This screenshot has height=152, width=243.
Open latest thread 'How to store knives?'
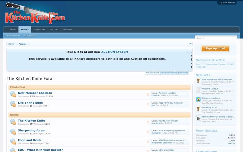coord(168,121)
